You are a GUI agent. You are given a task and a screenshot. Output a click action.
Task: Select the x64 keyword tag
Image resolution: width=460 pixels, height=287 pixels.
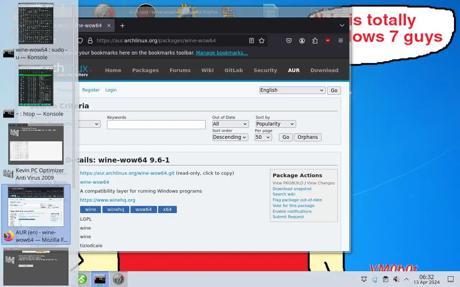point(167,209)
